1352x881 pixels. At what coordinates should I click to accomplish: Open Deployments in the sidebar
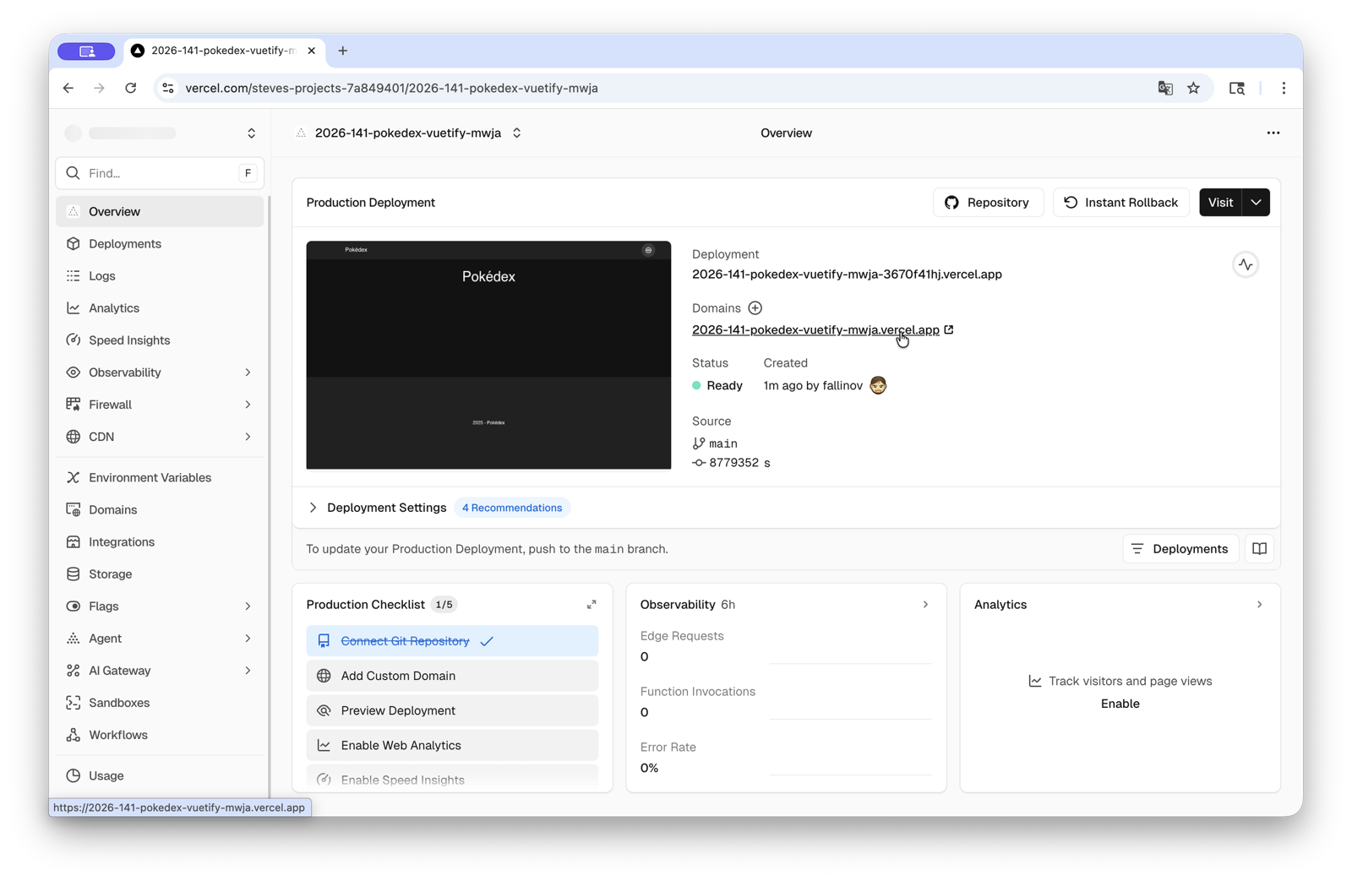click(125, 244)
